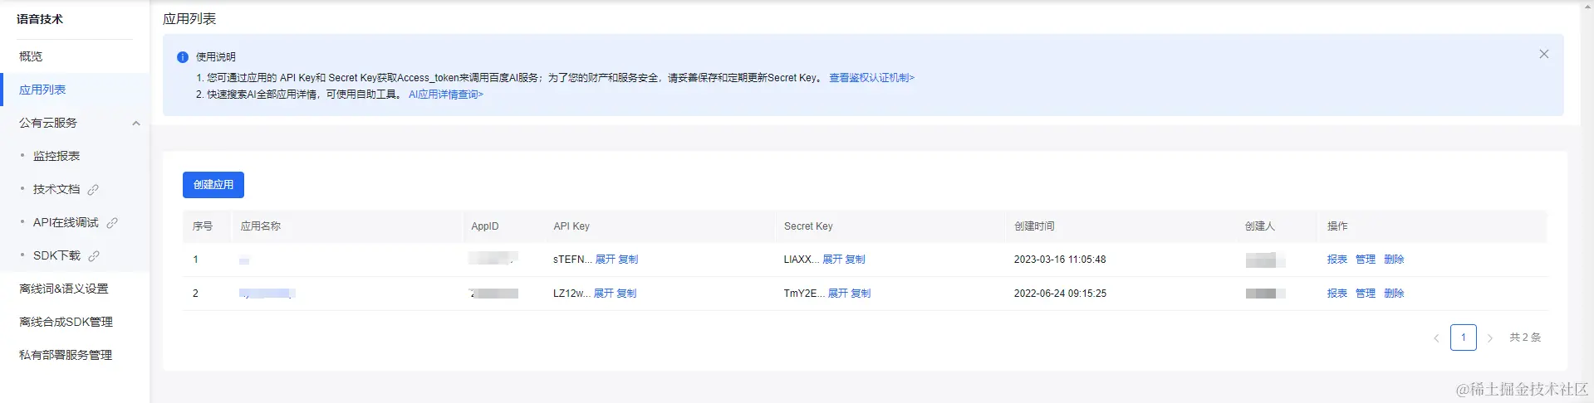Expand Secret Key TmY2E in row 2

(838, 294)
